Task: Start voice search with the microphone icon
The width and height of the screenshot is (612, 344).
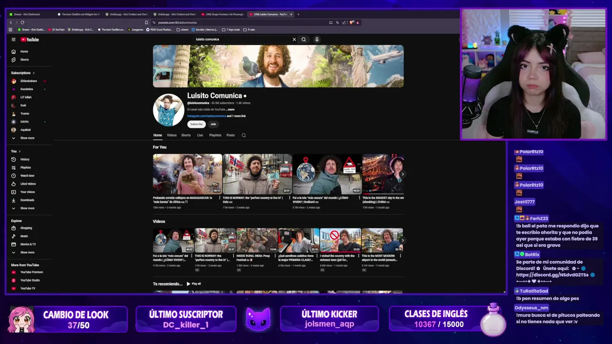Action: point(317,40)
